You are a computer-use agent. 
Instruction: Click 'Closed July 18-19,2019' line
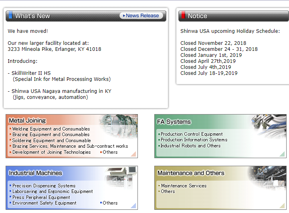coord(209,73)
